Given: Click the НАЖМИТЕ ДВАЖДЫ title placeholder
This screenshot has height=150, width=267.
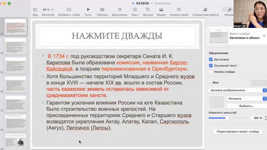Looking at the screenshot, I should [117, 36].
